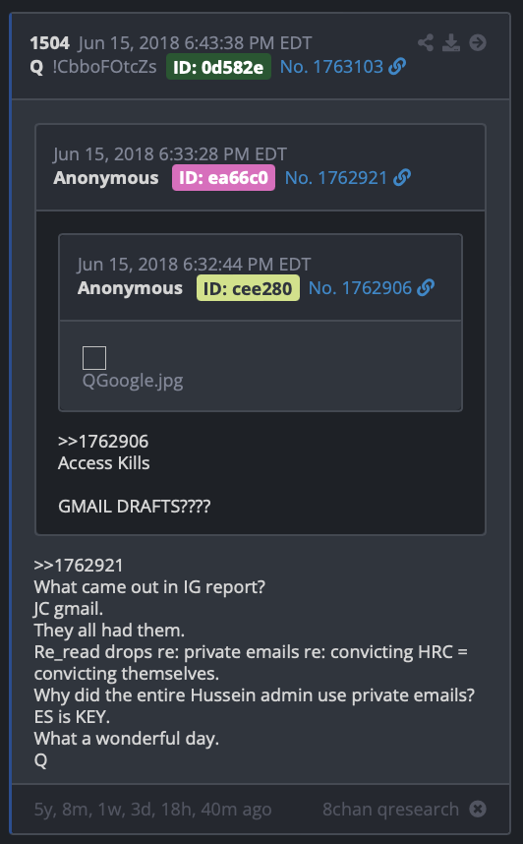Click the share icon on post 1504

tap(426, 42)
